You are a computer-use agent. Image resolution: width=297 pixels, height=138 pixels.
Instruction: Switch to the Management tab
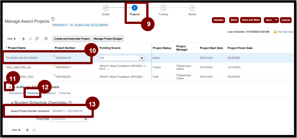pyautogui.click(x=16, y=93)
